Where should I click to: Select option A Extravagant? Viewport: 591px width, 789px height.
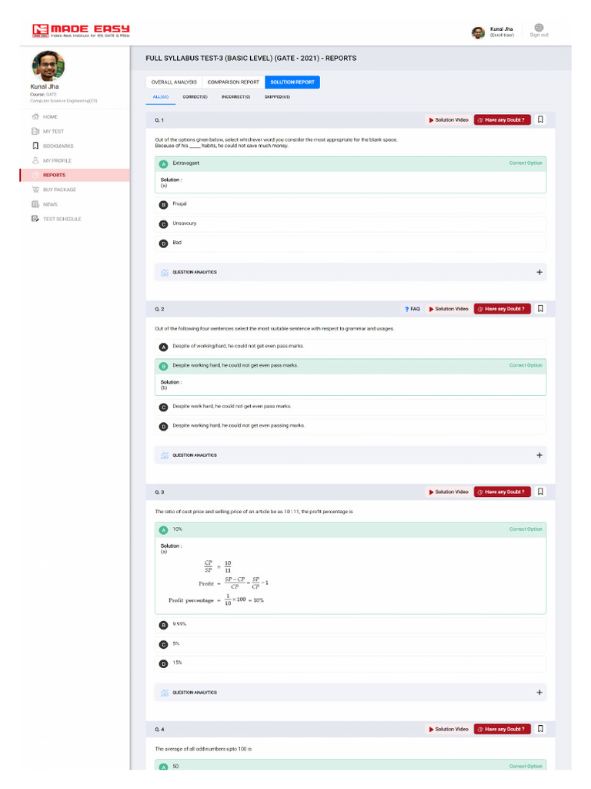pyautogui.click(x=350, y=163)
